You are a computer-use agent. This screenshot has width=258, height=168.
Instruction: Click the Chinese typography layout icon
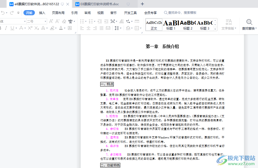pos(113,21)
